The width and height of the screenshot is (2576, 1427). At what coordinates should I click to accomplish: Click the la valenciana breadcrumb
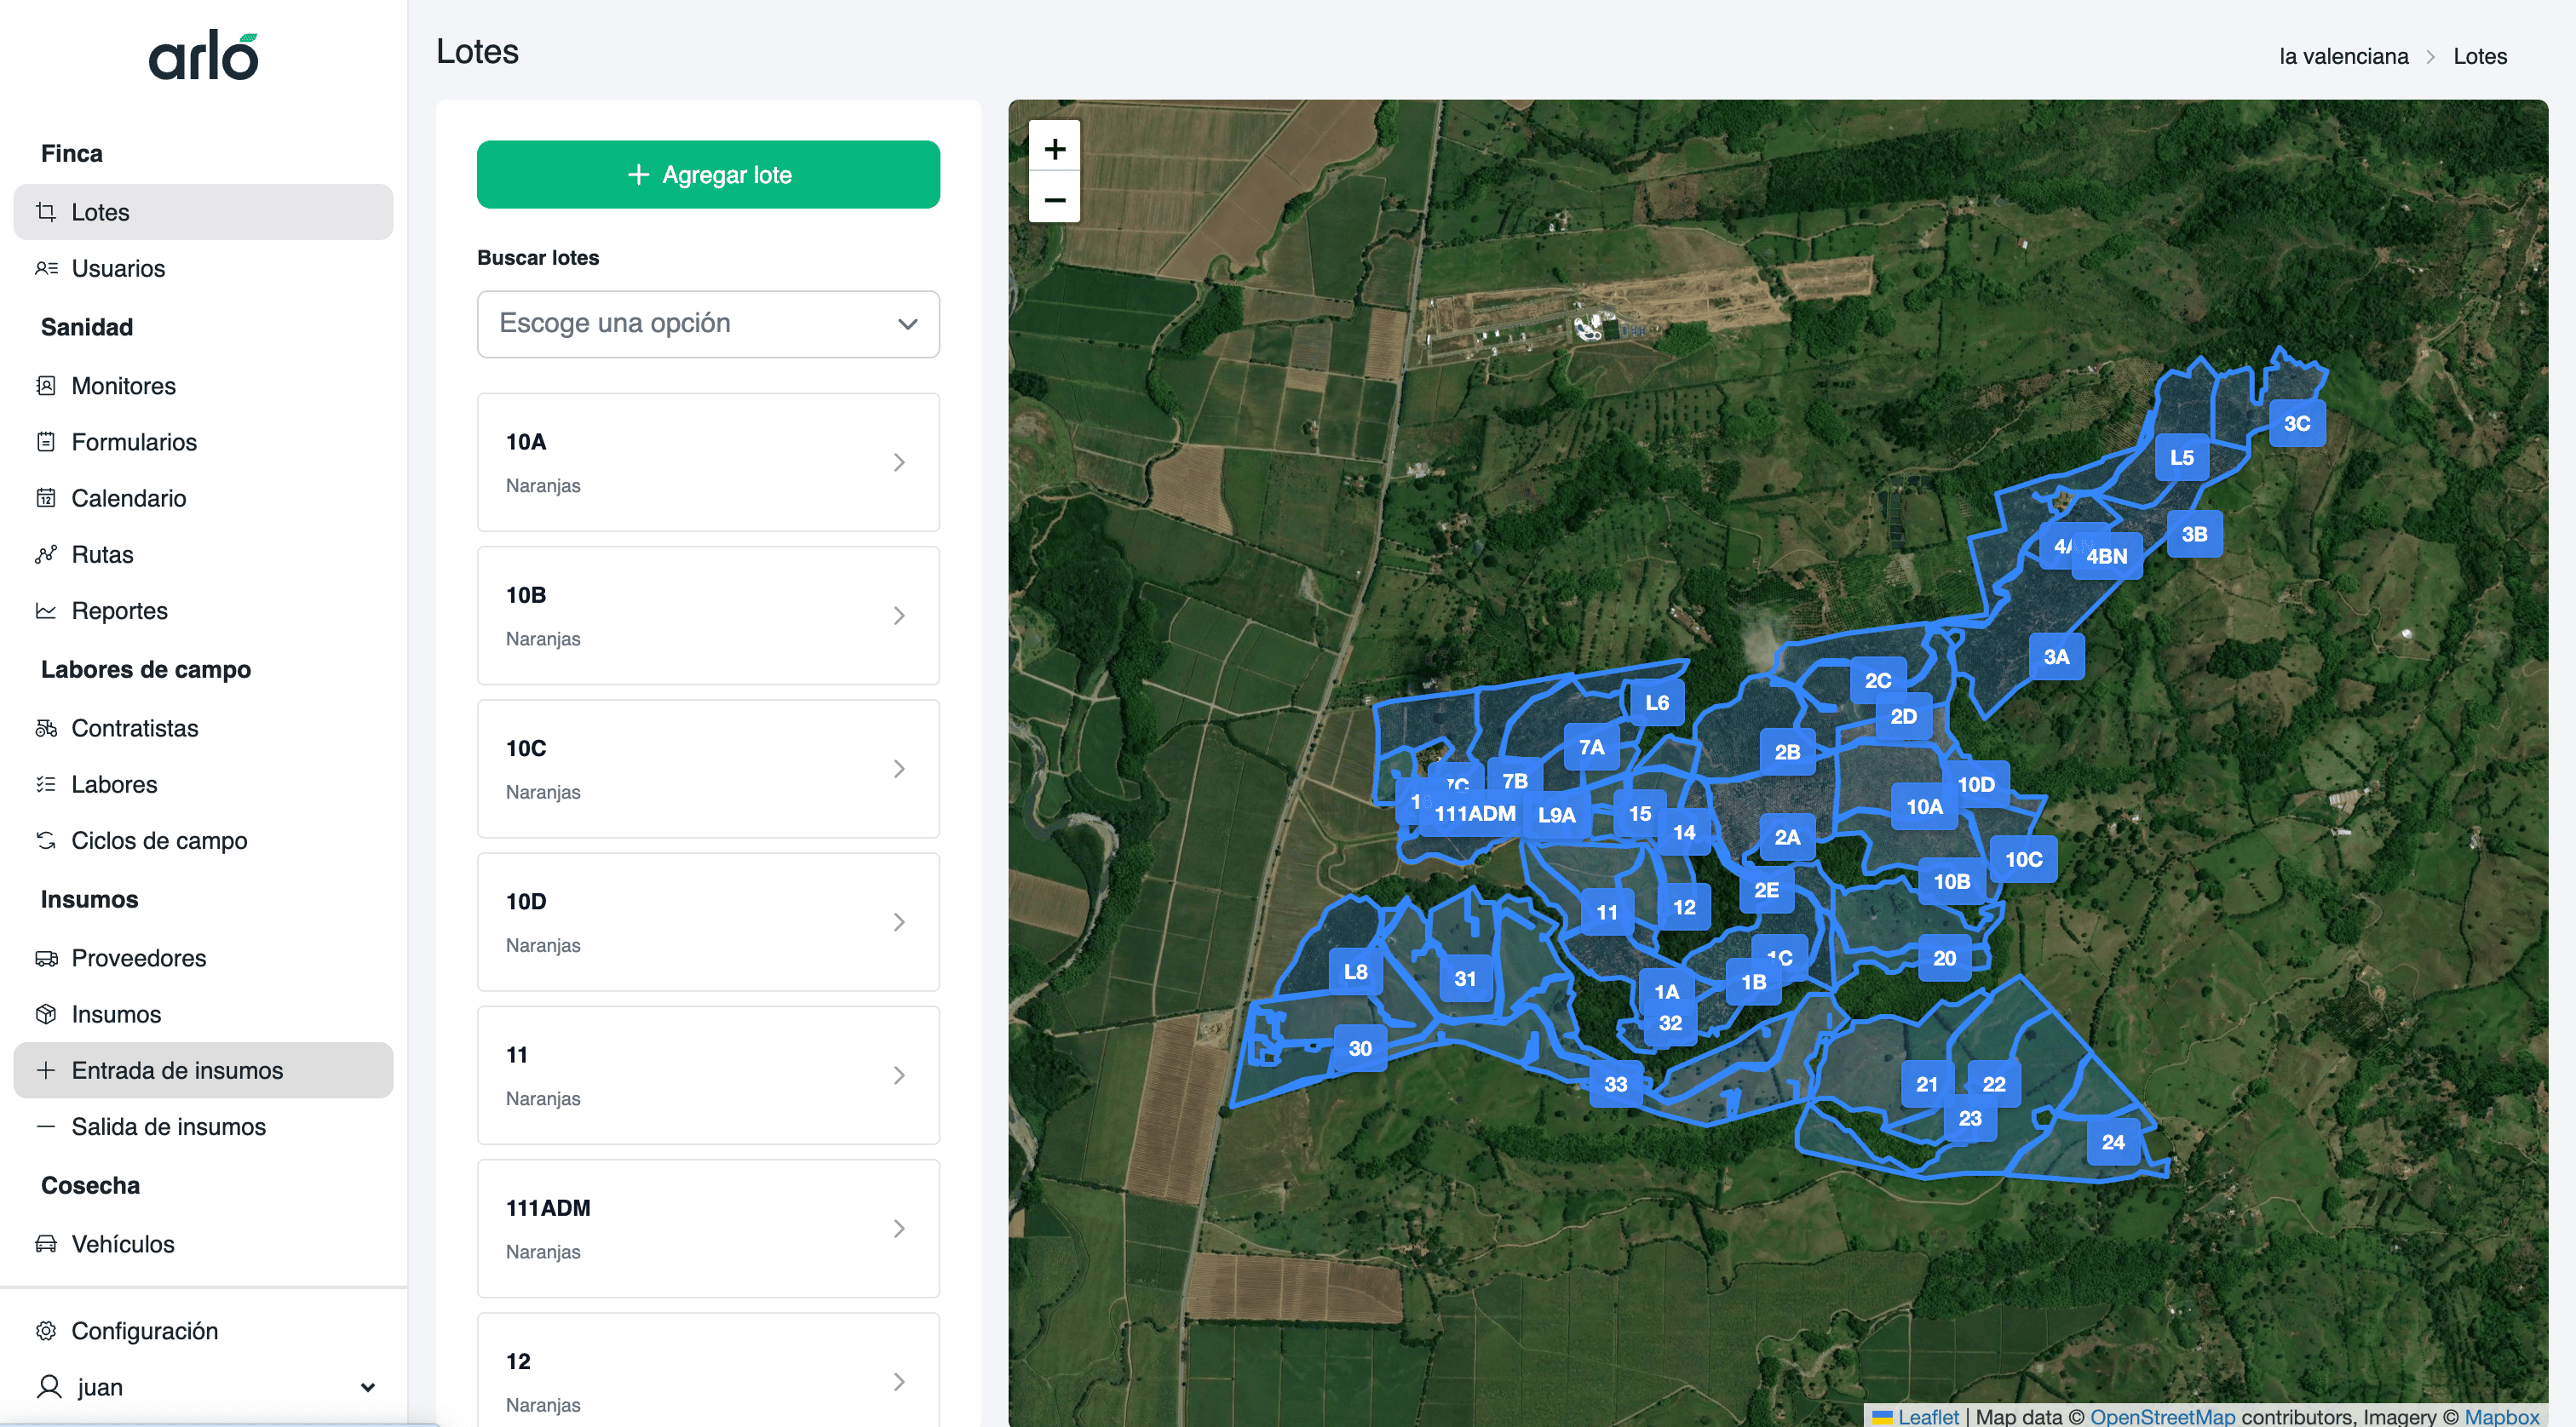tap(2343, 56)
